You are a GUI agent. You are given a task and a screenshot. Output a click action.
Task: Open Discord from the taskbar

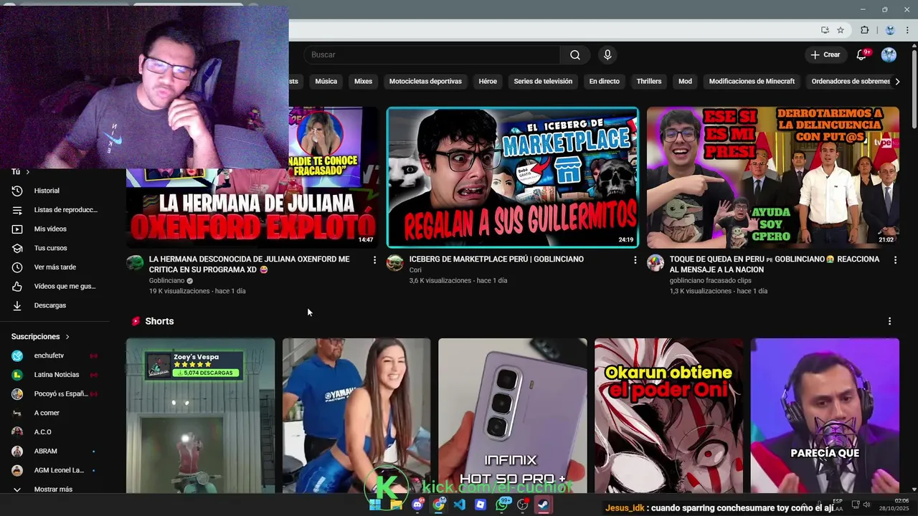(x=418, y=505)
